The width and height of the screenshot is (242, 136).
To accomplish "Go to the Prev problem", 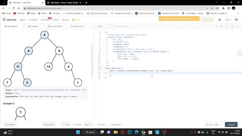I will coord(67,125).
